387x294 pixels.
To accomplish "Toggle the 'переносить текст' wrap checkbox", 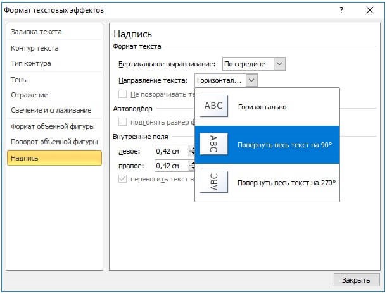I will coord(123,180).
